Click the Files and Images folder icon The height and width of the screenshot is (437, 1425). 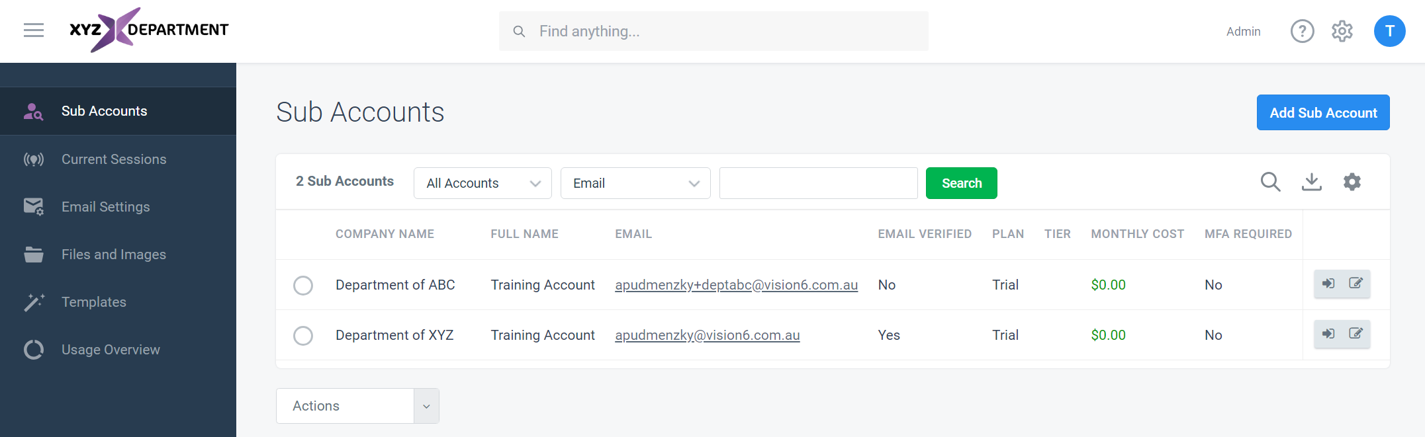33,255
